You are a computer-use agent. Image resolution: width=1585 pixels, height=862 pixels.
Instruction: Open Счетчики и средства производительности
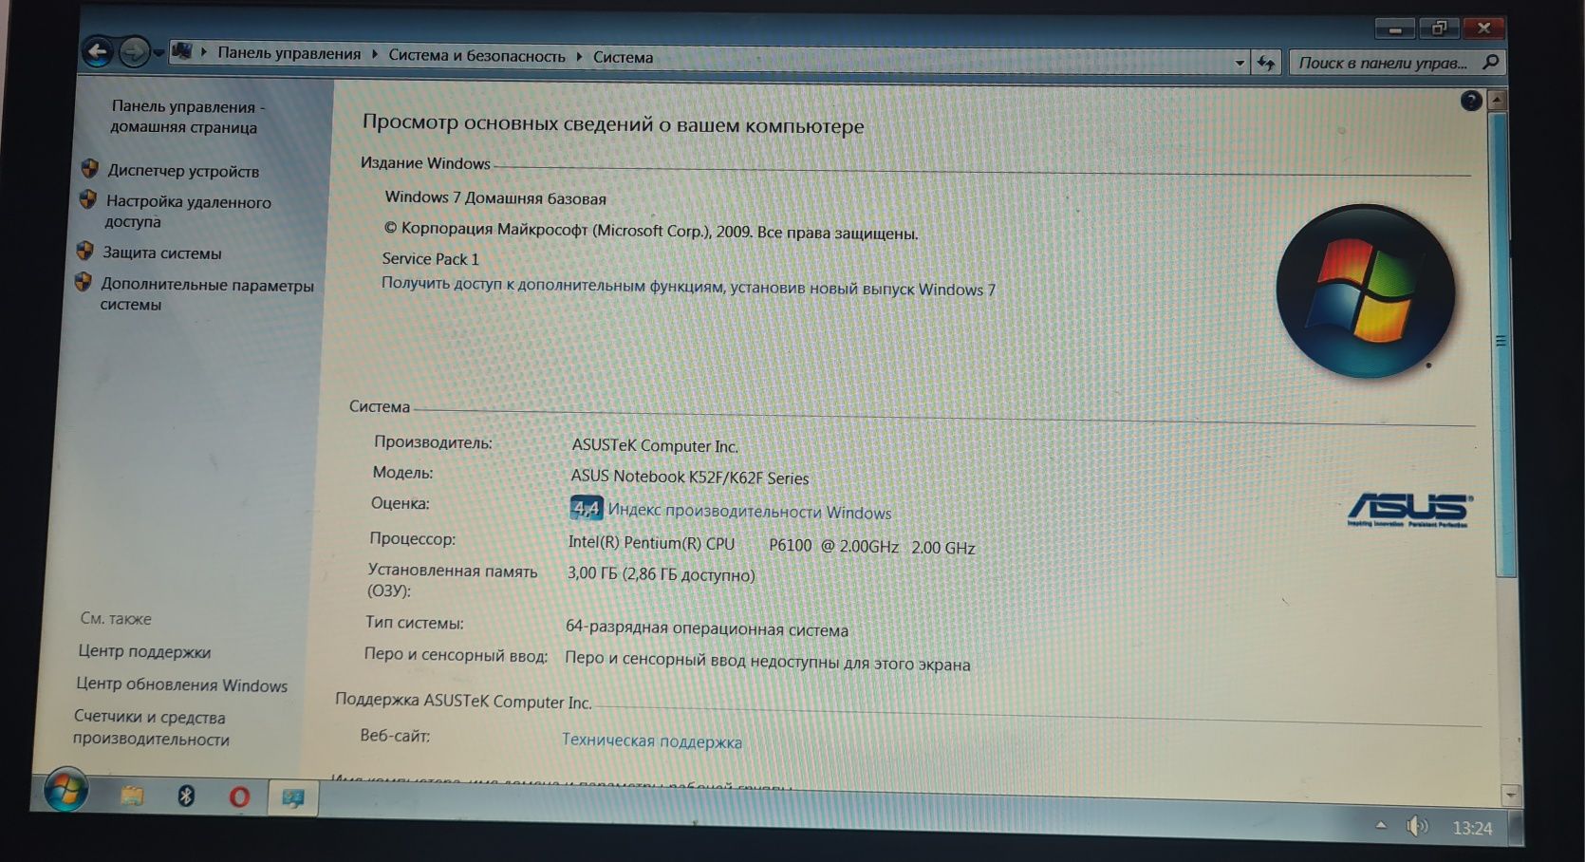pos(151,728)
